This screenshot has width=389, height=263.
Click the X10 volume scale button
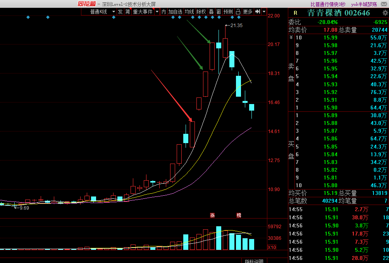[272, 247]
